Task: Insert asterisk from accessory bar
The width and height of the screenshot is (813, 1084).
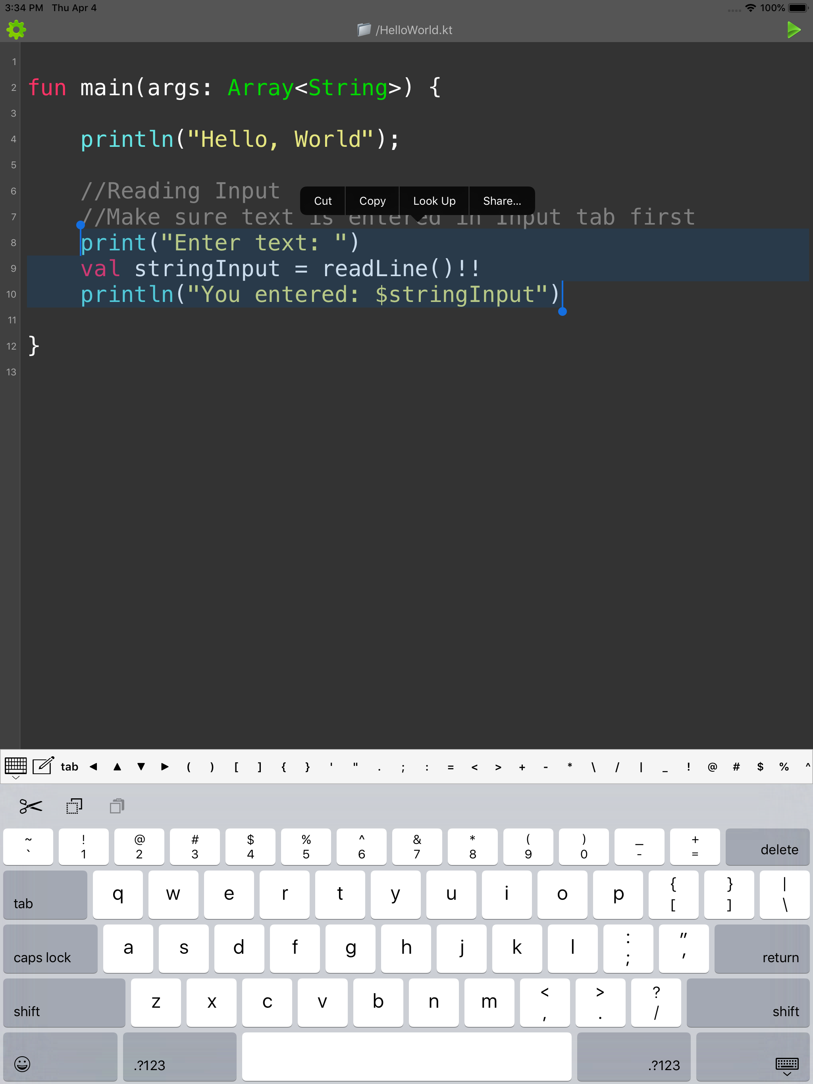Action: click(570, 766)
